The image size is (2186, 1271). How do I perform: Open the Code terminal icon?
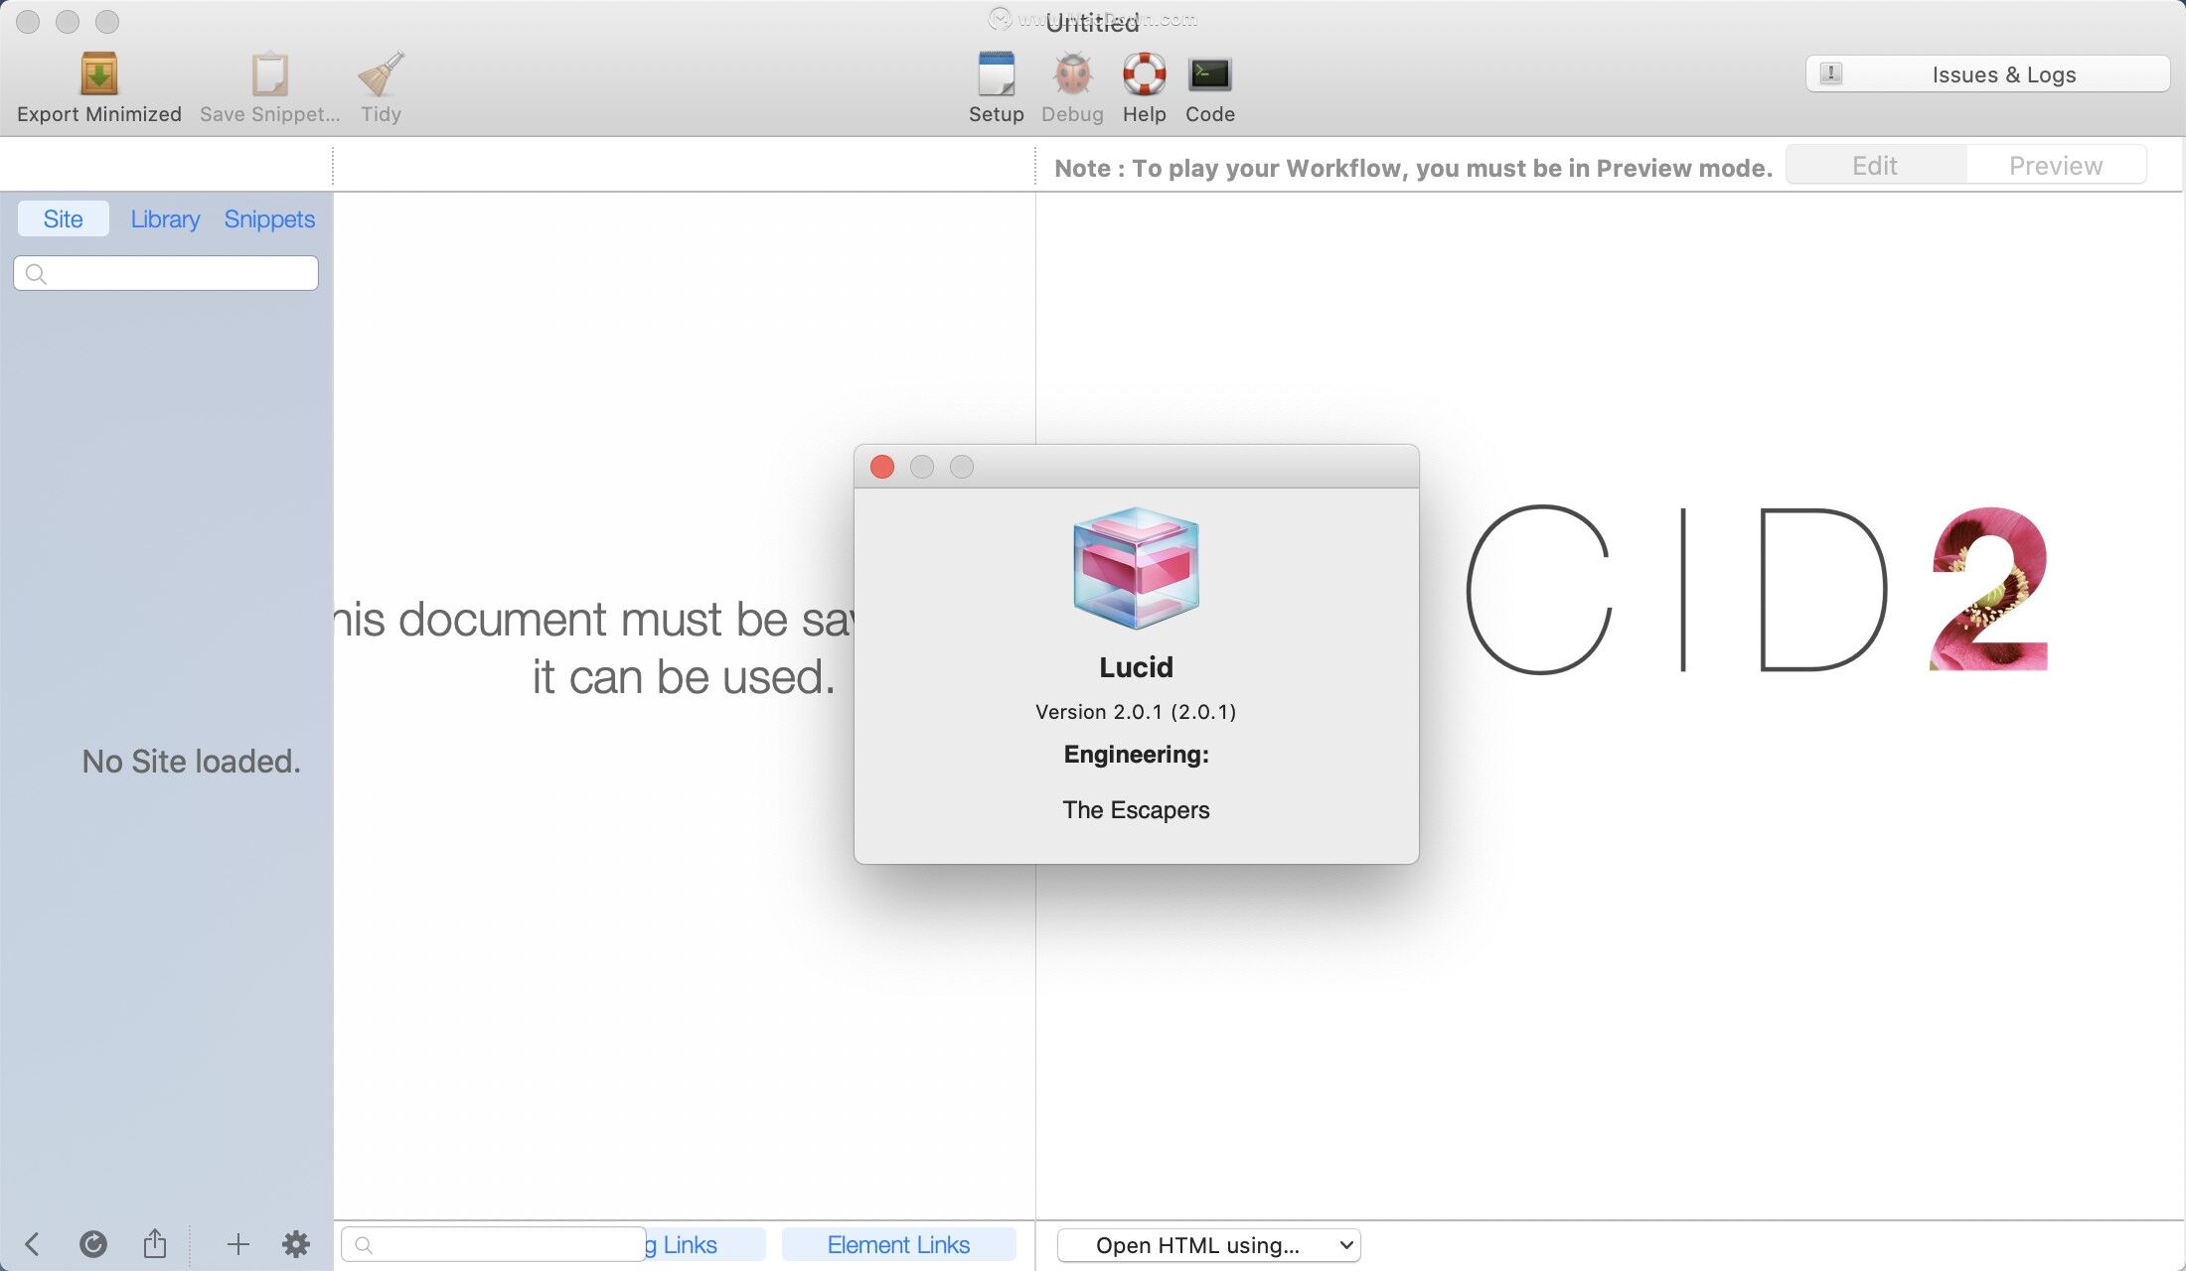point(1209,74)
